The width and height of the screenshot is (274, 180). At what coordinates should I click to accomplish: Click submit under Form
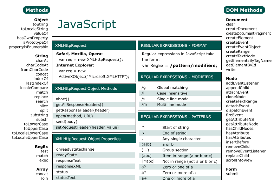pos(232,174)
